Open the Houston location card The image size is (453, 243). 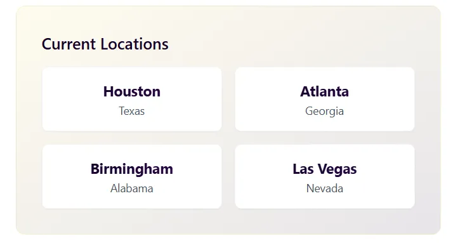tap(132, 99)
